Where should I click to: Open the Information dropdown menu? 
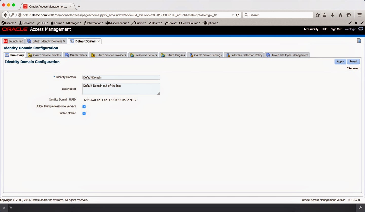click(x=94, y=23)
